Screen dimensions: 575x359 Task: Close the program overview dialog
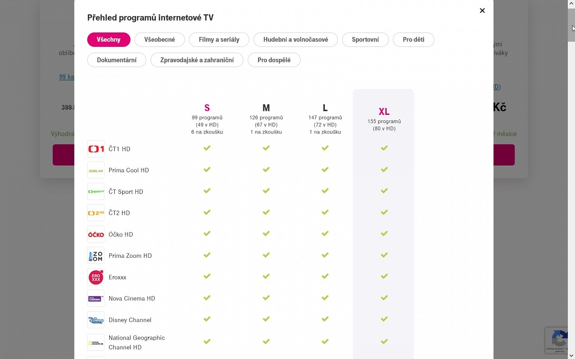coord(482,10)
